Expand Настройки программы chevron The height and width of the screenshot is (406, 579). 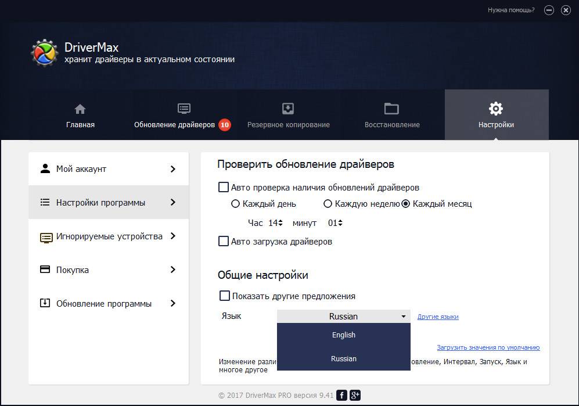[x=173, y=202]
